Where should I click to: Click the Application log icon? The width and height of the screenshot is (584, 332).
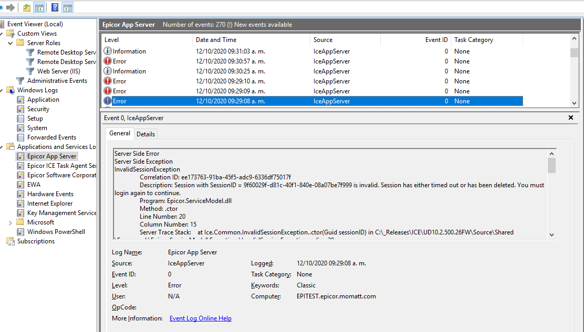pyautogui.click(x=20, y=100)
